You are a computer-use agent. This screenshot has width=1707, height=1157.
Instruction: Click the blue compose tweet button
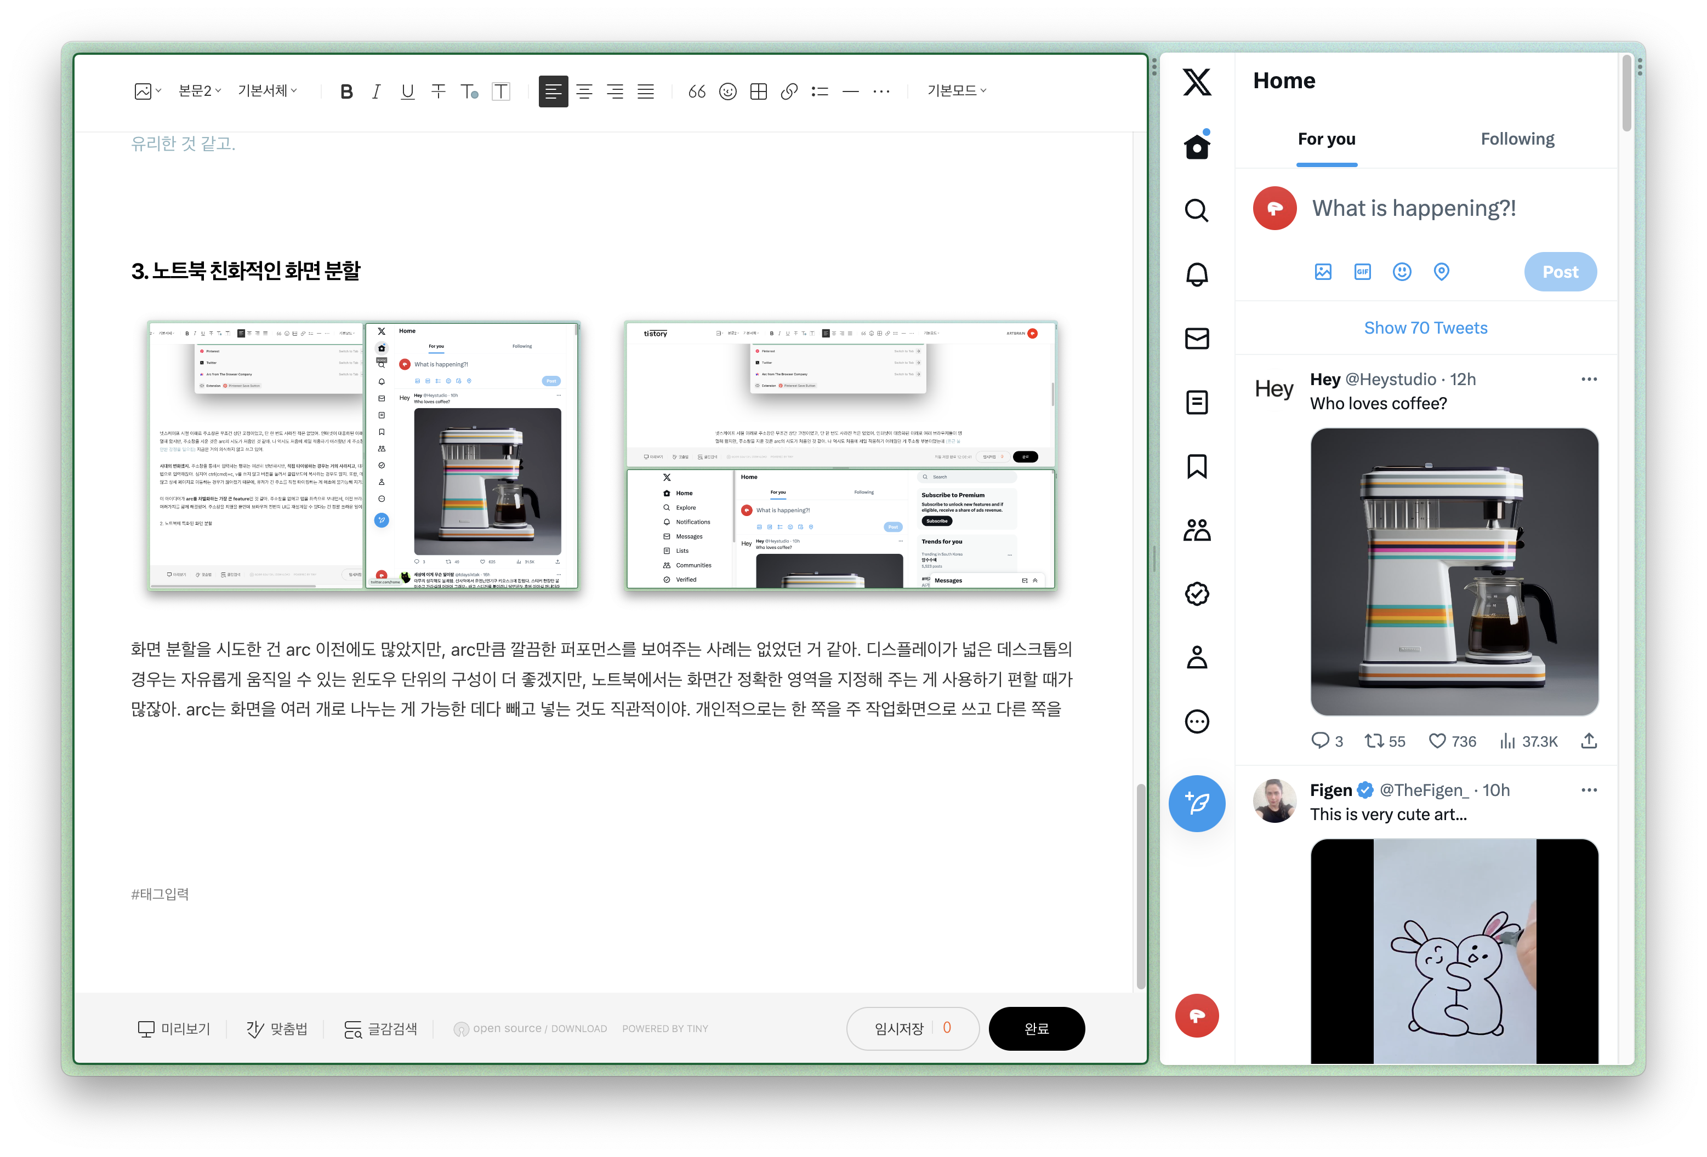pyautogui.click(x=1197, y=803)
